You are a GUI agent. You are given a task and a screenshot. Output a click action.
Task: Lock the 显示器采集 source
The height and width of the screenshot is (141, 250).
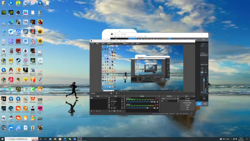[x=124, y=101]
